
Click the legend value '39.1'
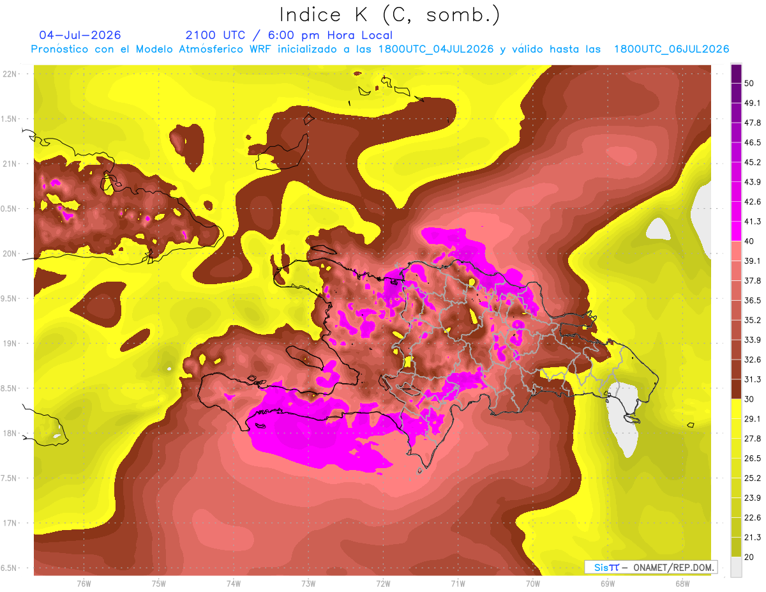point(753,261)
